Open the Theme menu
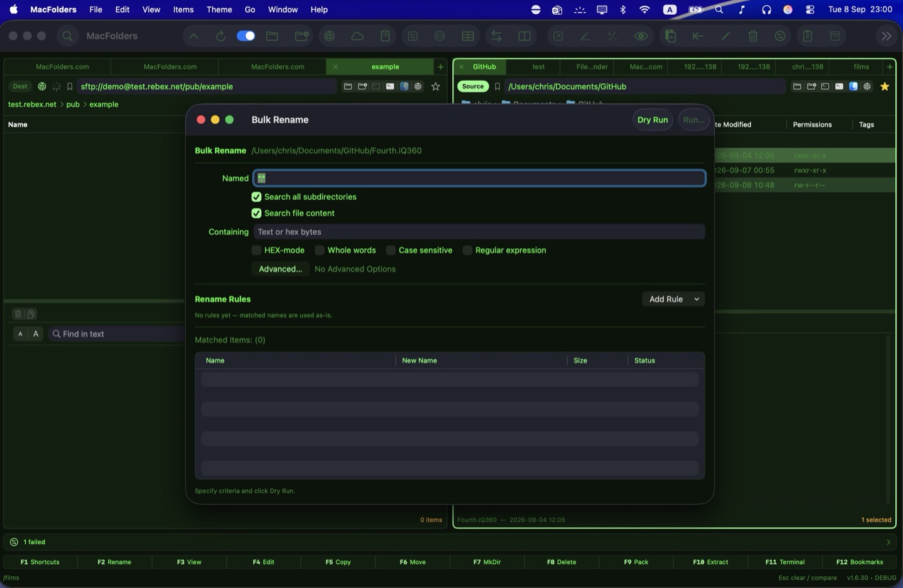The width and height of the screenshot is (903, 588). pos(219,10)
